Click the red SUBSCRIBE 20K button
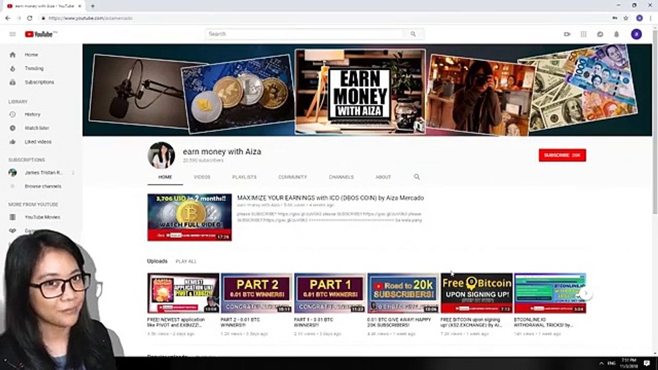 coord(562,155)
